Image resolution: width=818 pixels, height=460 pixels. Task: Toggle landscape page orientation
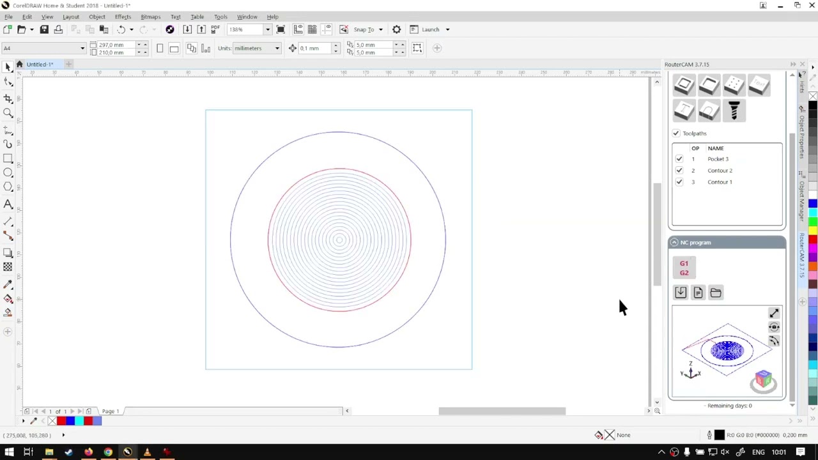tap(174, 48)
